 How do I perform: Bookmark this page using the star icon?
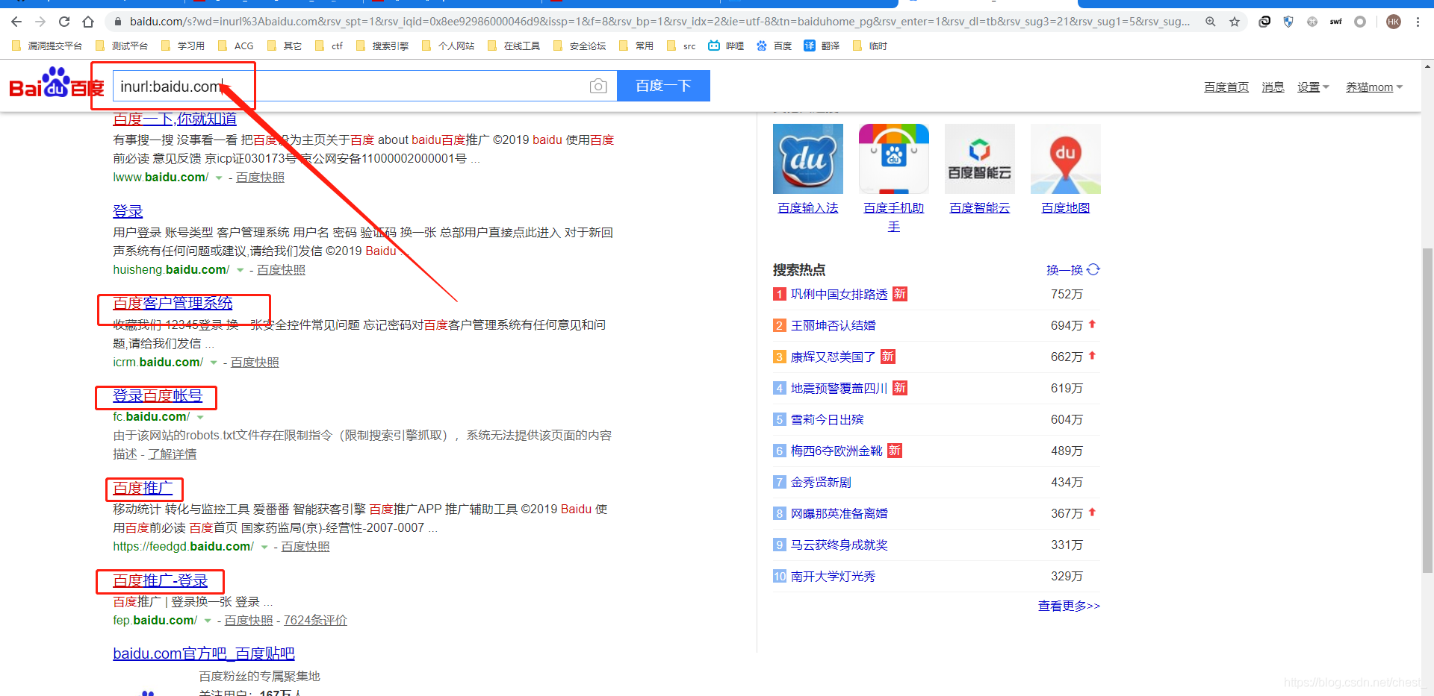1235,22
